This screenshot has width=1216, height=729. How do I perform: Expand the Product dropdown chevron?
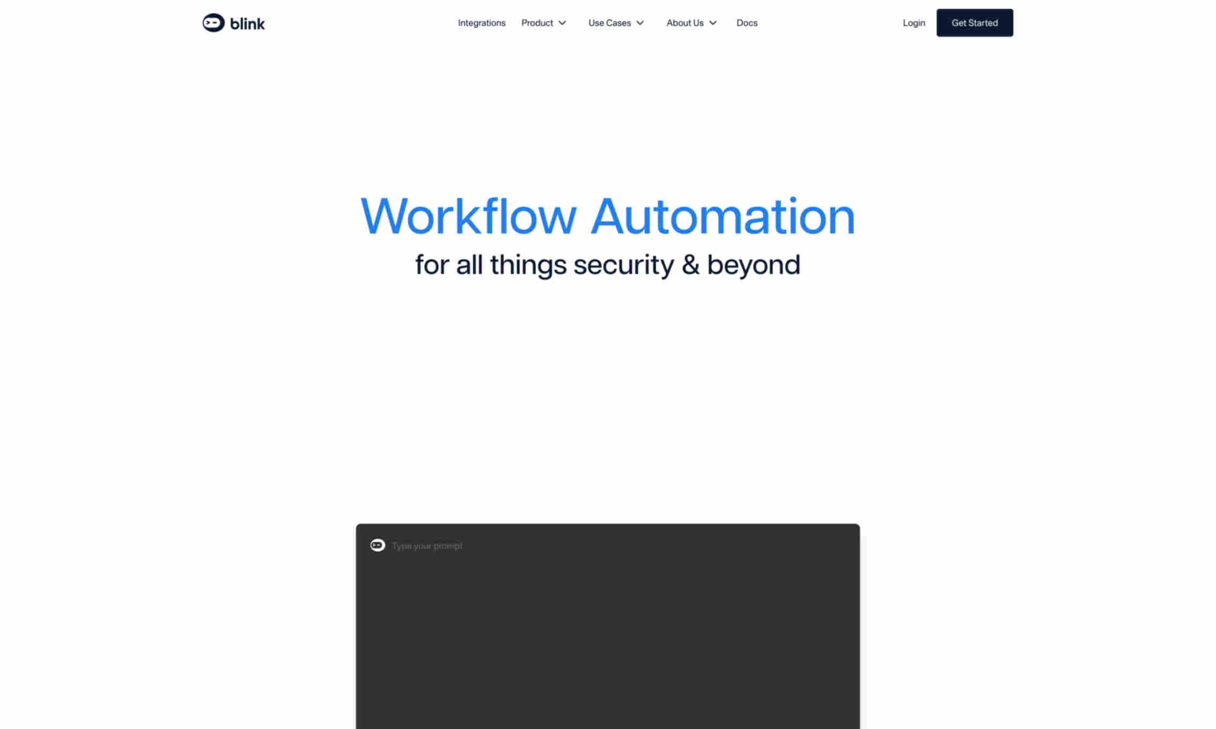(562, 23)
